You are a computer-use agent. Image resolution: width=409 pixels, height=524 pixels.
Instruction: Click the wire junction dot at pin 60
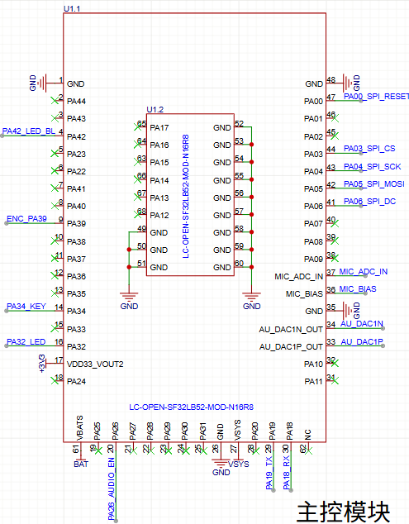point(252,267)
